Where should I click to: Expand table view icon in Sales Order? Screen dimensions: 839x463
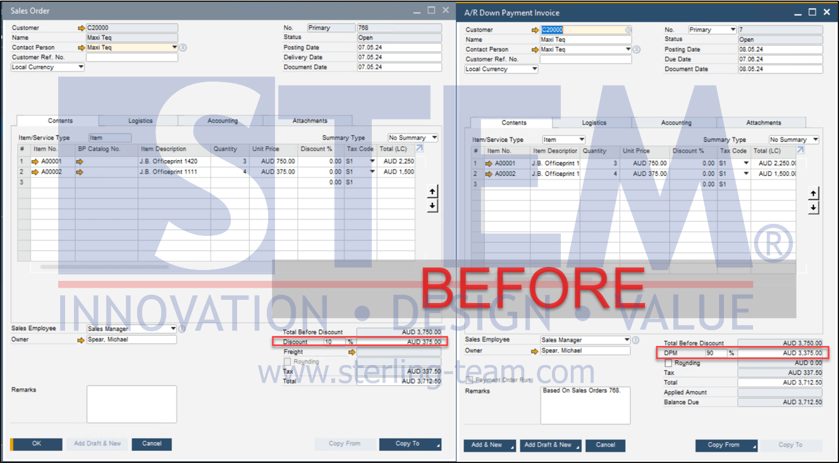tap(420, 149)
